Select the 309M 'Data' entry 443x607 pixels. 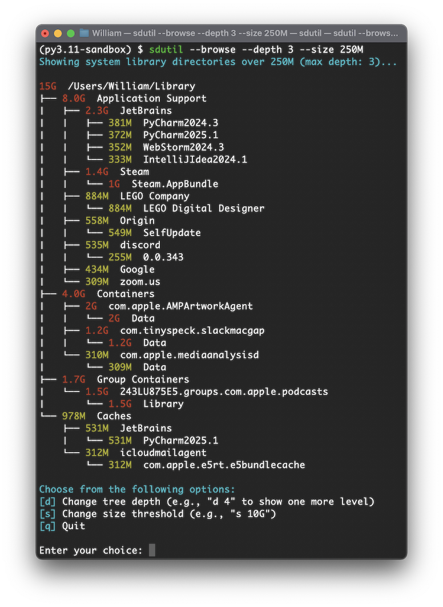point(137,367)
